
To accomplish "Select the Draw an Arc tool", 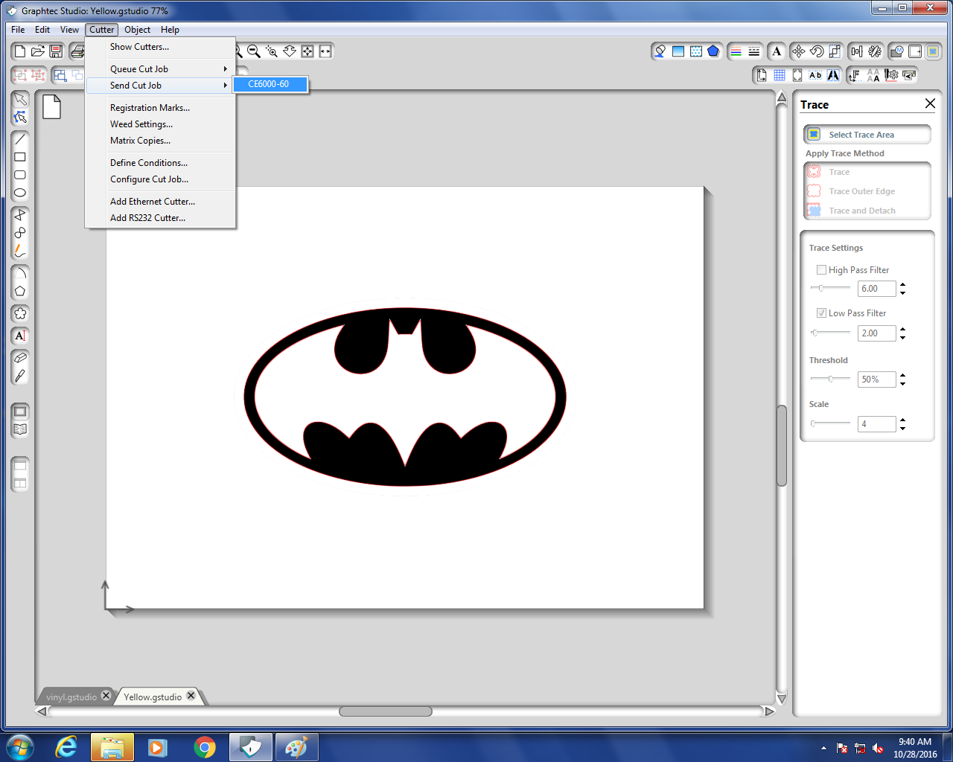I will [20, 273].
